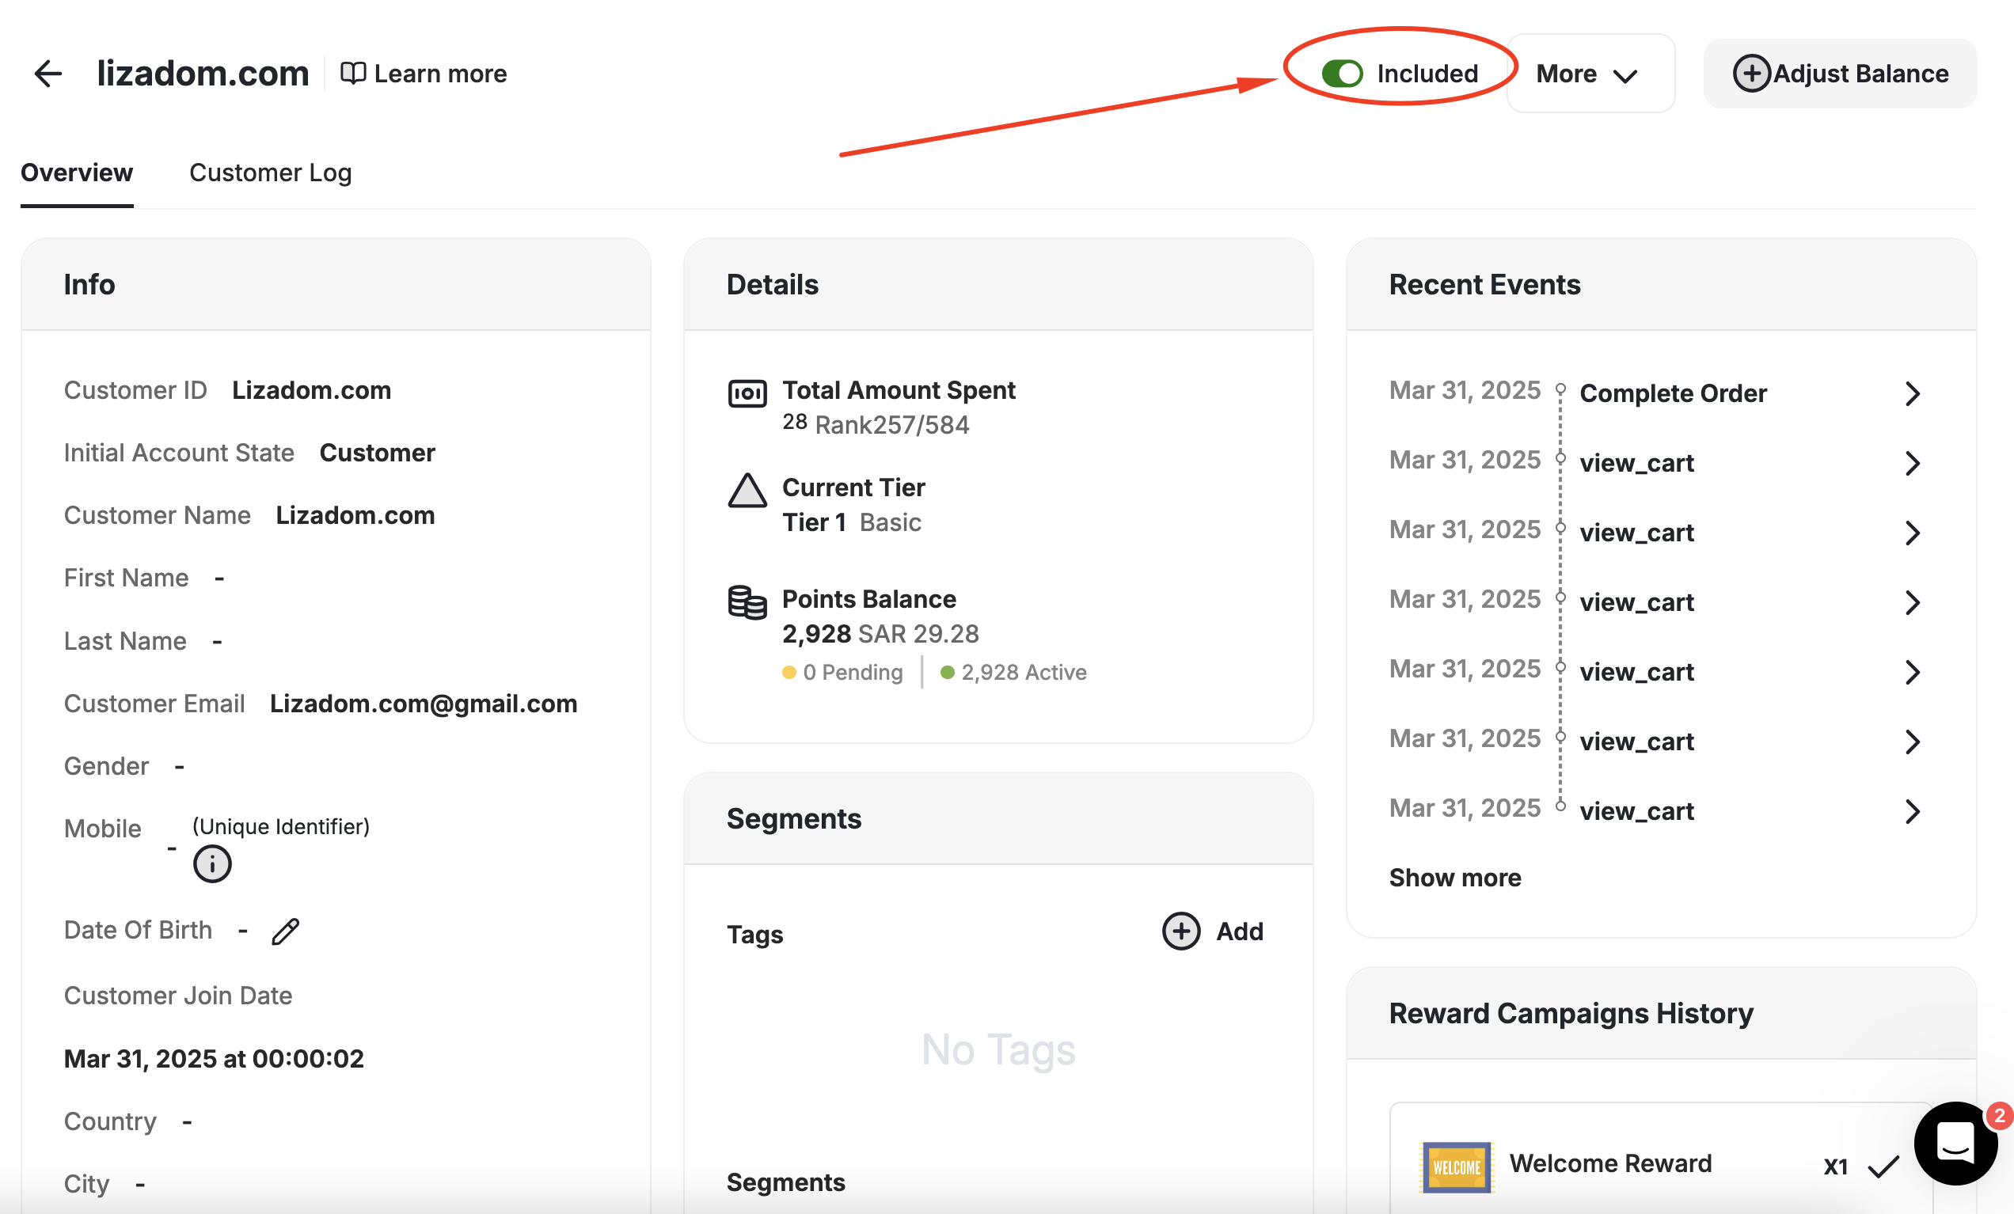Show more recent events
This screenshot has width=2014, height=1214.
click(1455, 877)
